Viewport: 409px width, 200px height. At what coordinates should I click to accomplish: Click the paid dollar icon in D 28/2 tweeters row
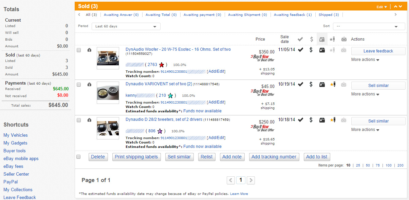pos(311,120)
